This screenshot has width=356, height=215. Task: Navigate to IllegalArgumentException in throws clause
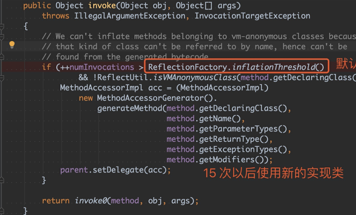point(130,16)
